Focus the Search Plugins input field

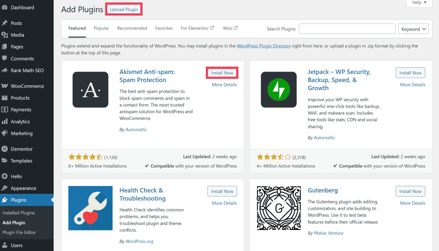[x=347, y=29]
